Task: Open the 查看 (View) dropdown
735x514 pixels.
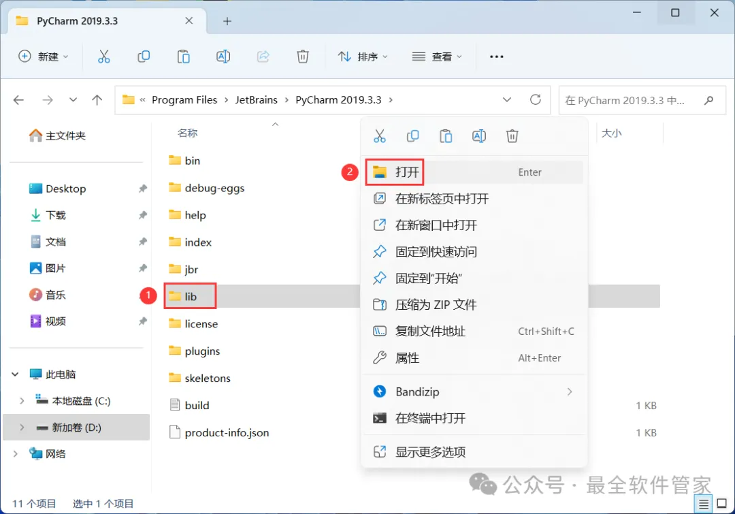Action: [438, 57]
